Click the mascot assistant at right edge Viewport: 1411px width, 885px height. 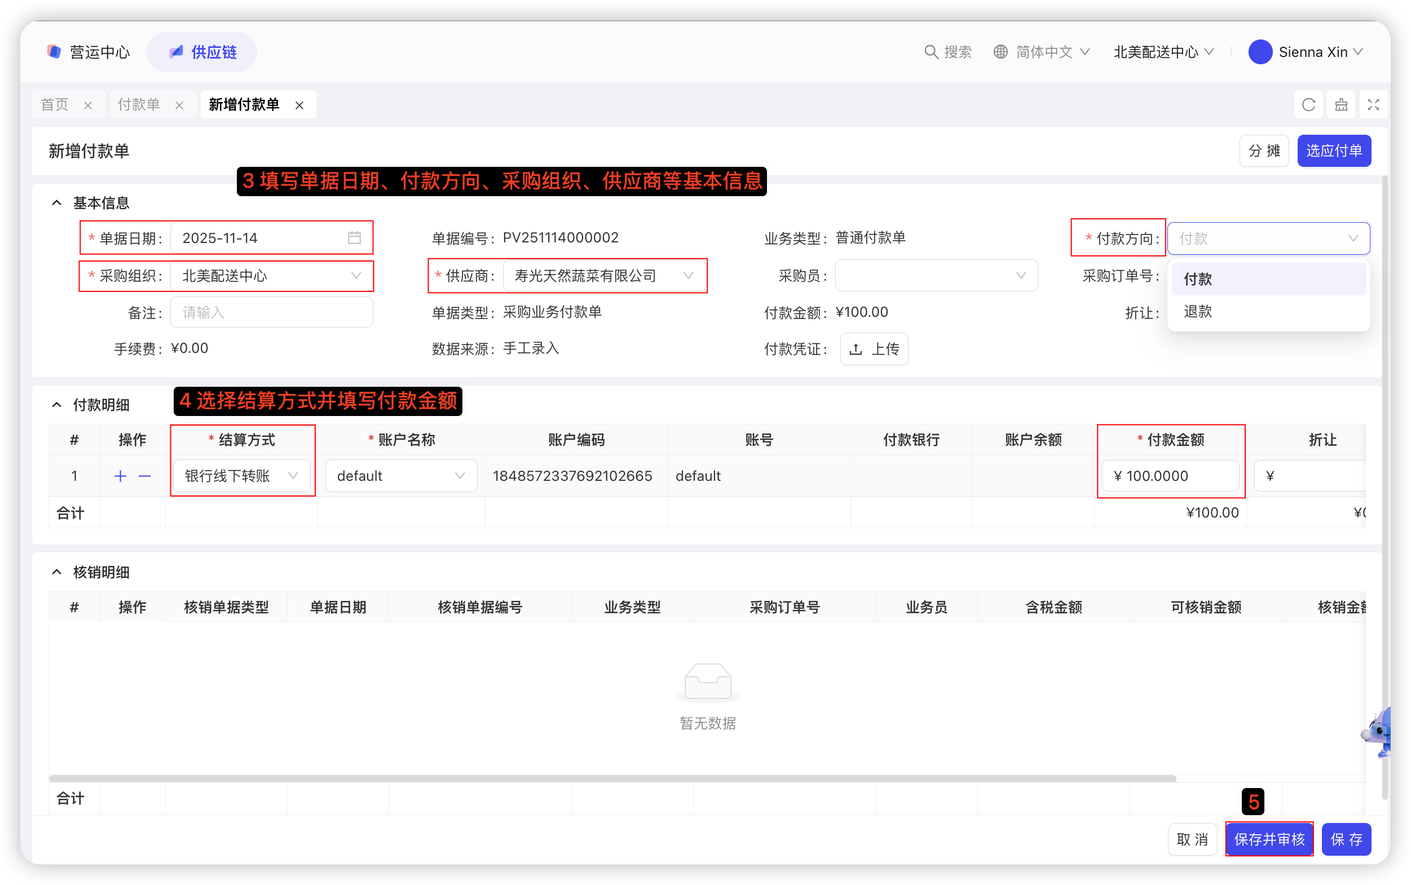click(x=1379, y=732)
